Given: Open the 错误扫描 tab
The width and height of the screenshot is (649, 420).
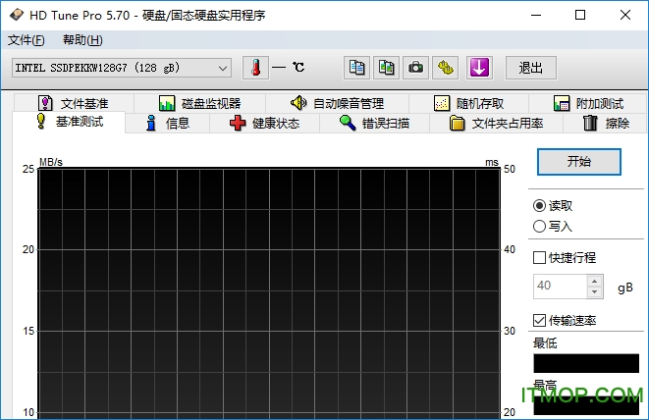Looking at the screenshot, I should point(375,124).
